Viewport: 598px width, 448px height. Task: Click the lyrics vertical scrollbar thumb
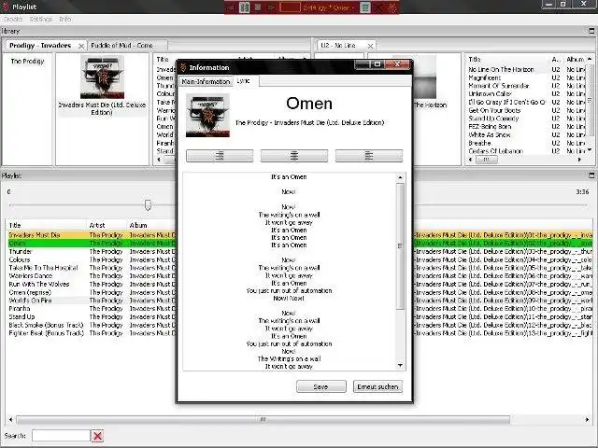(x=400, y=246)
